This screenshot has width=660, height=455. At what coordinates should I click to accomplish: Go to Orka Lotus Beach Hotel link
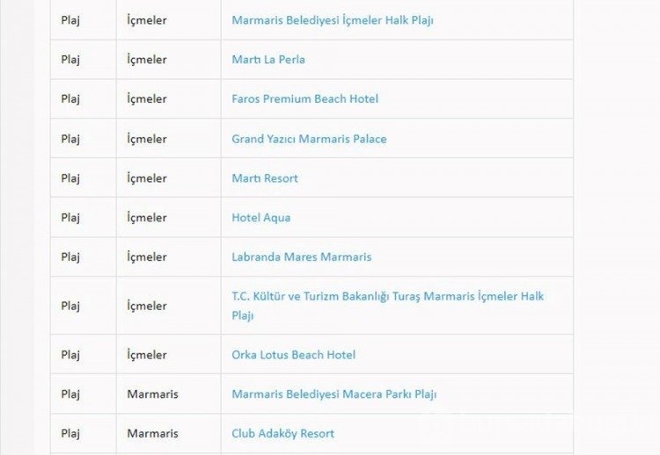pos(293,355)
